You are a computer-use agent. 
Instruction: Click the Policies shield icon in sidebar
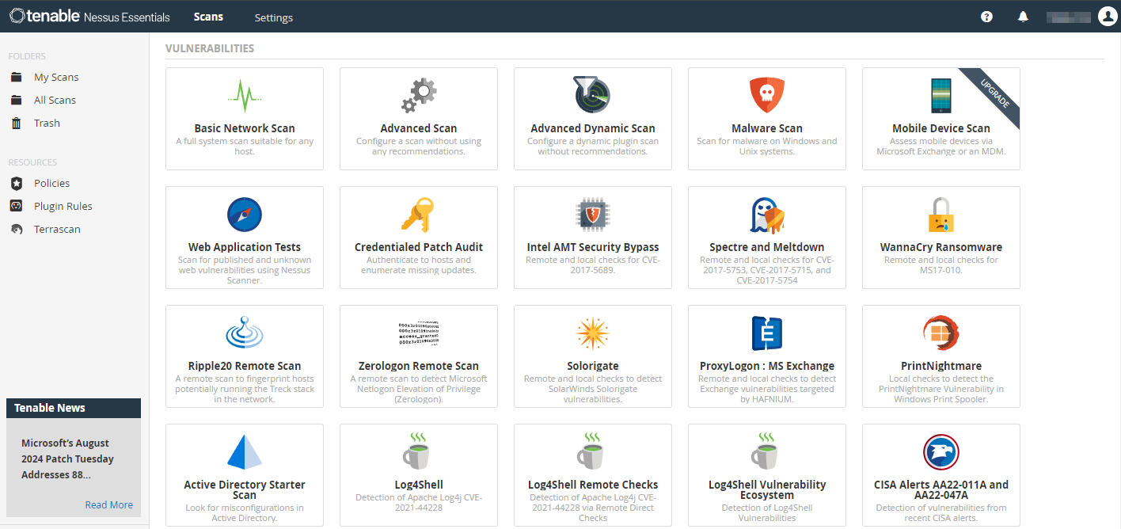[x=17, y=183]
